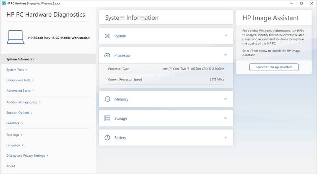Open System Tests menu
The width and height of the screenshot is (317, 174).
tap(17, 70)
